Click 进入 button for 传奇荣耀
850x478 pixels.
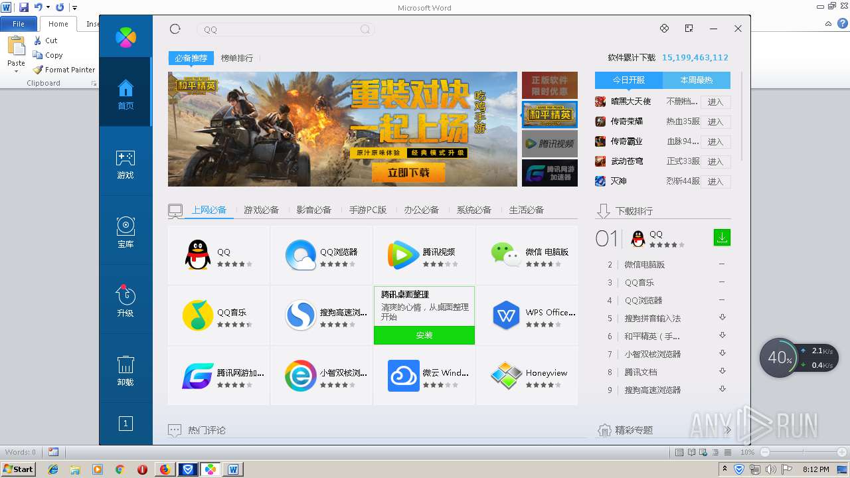(x=715, y=122)
